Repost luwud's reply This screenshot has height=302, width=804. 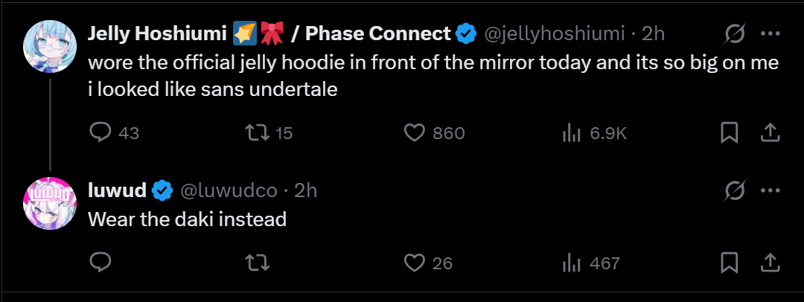pos(257,262)
